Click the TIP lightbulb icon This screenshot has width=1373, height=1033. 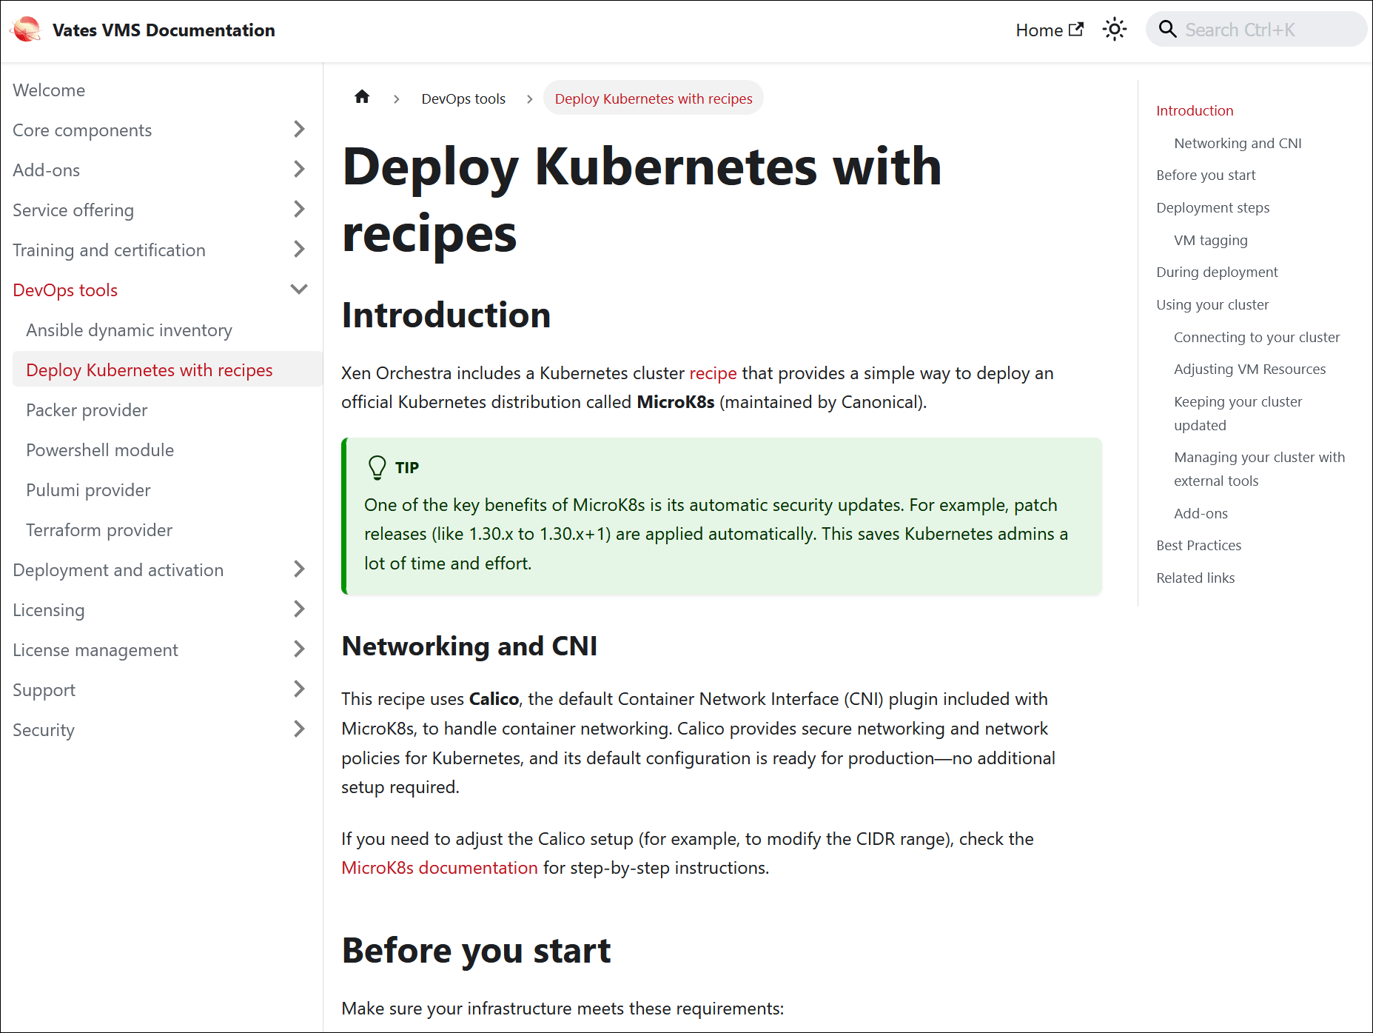377,467
